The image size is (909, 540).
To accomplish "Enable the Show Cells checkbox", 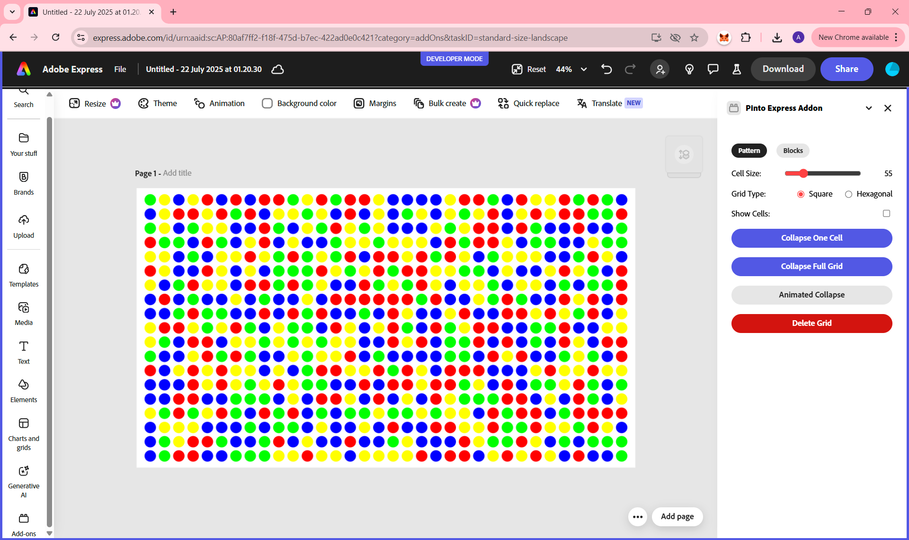I will (x=886, y=214).
